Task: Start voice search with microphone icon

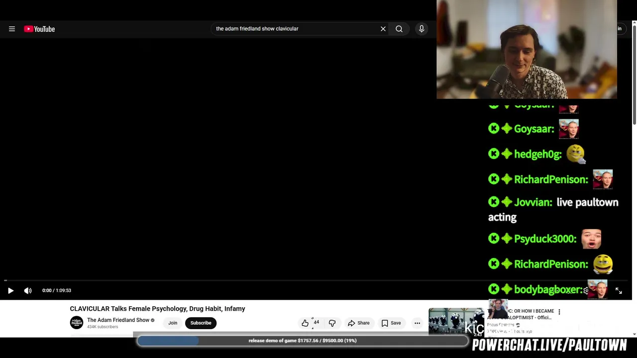Action: (x=422, y=29)
